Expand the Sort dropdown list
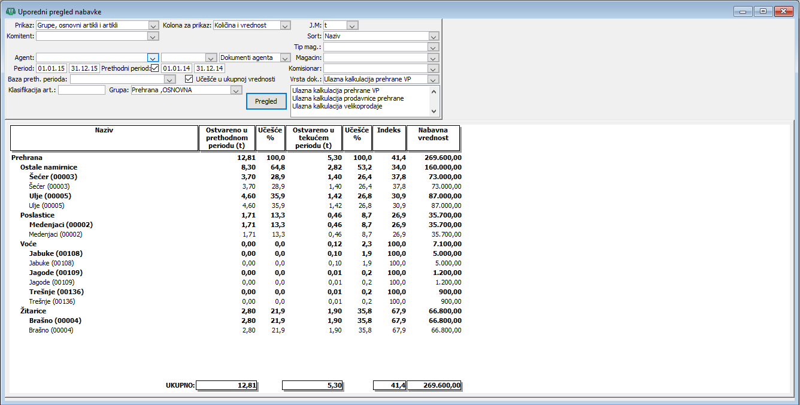The image size is (800, 405). pyautogui.click(x=434, y=36)
